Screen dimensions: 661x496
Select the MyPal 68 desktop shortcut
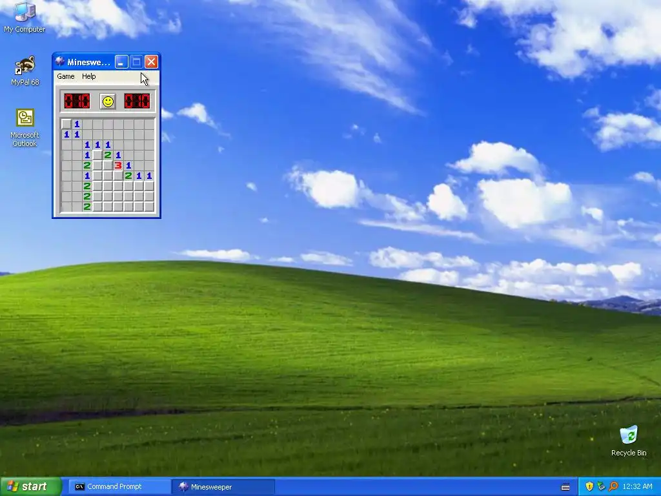25,71
